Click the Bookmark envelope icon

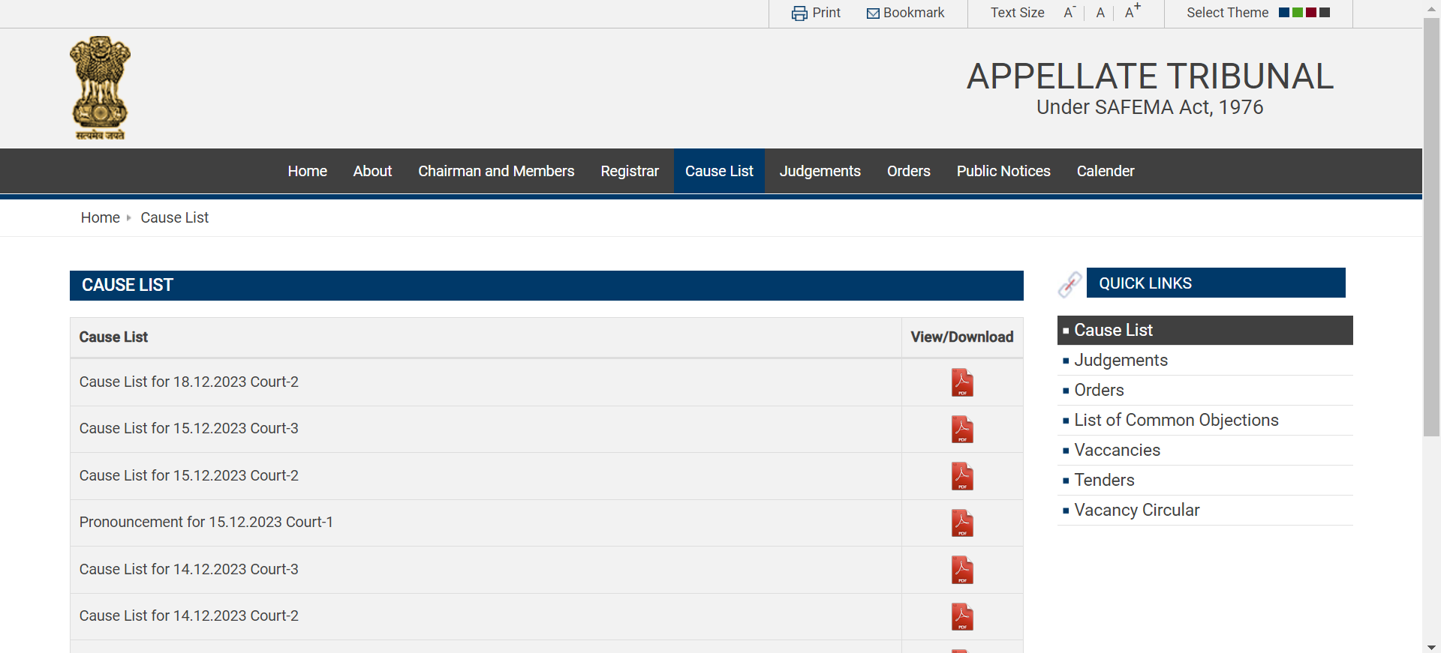(x=873, y=13)
